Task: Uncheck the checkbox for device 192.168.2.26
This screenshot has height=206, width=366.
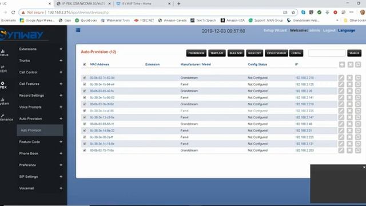Action: point(85,91)
